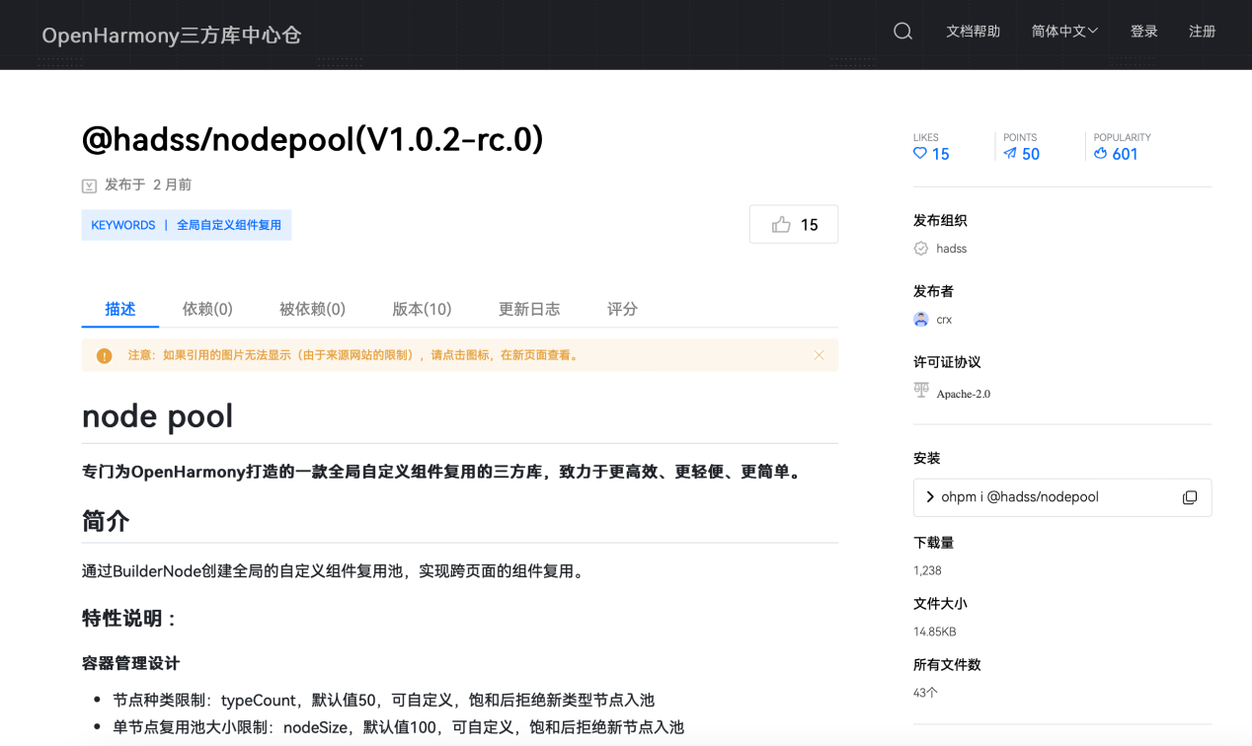Screen dimensions: 1252x746
Task: Copy the ohpm install command
Action: click(x=1190, y=497)
